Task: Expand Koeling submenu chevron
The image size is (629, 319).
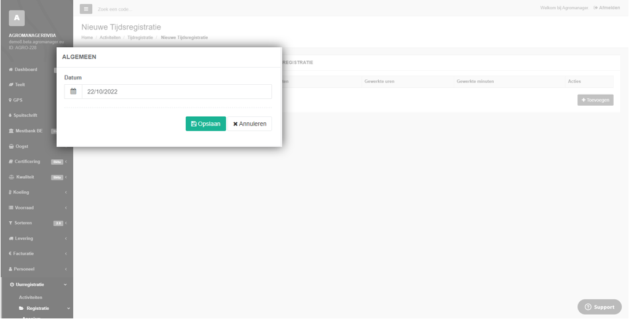Action: coord(66,192)
